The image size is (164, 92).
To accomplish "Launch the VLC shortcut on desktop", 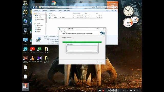I will [33, 59].
